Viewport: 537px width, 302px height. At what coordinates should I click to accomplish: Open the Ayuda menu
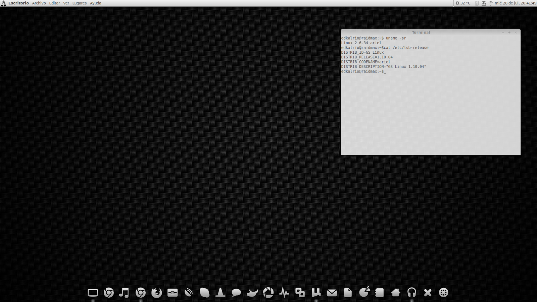tap(96, 3)
